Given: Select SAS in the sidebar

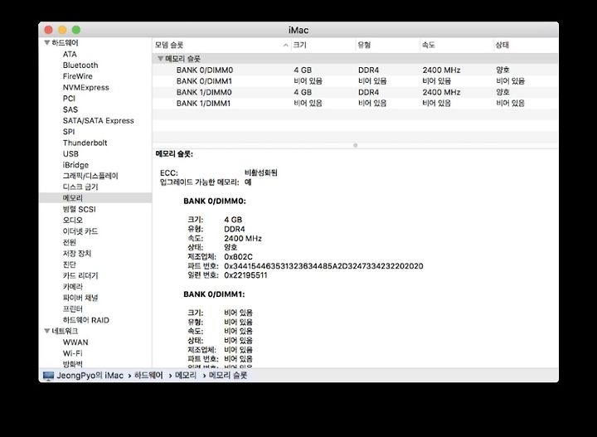Looking at the screenshot, I should click(x=70, y=109).
